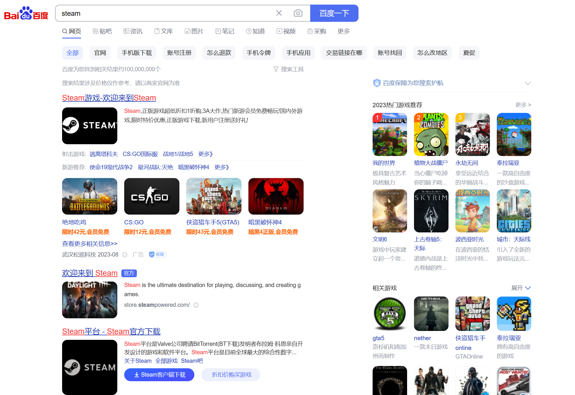The image size is (575, 395).
Task: Expand the Baidu protection panel chevron
Action: coord(528,83)
